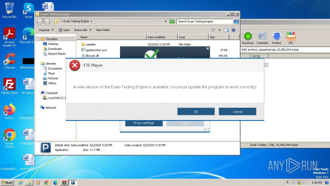Create a New folder in Explorer

103,30
